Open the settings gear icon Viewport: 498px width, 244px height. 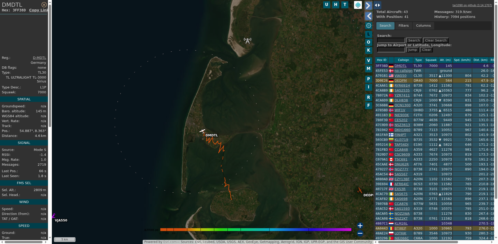click(x=369, y=25)
